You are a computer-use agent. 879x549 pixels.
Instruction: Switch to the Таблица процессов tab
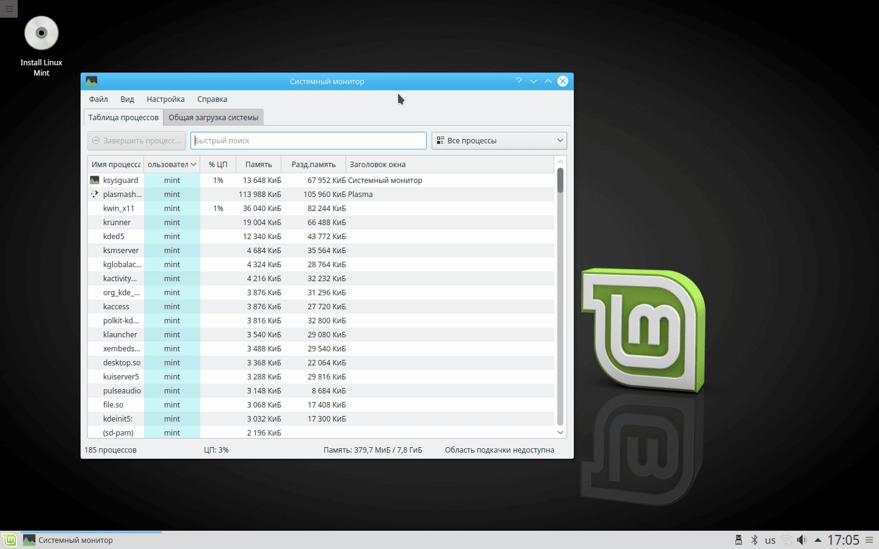pos(123,117)
